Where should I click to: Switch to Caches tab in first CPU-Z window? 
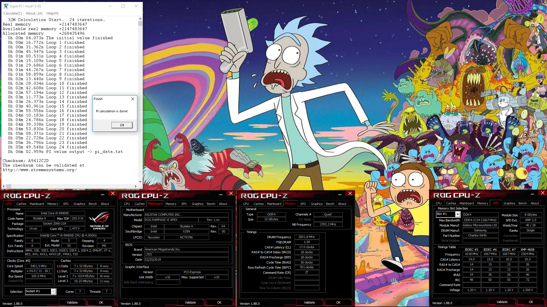click(x=21, y=204)
